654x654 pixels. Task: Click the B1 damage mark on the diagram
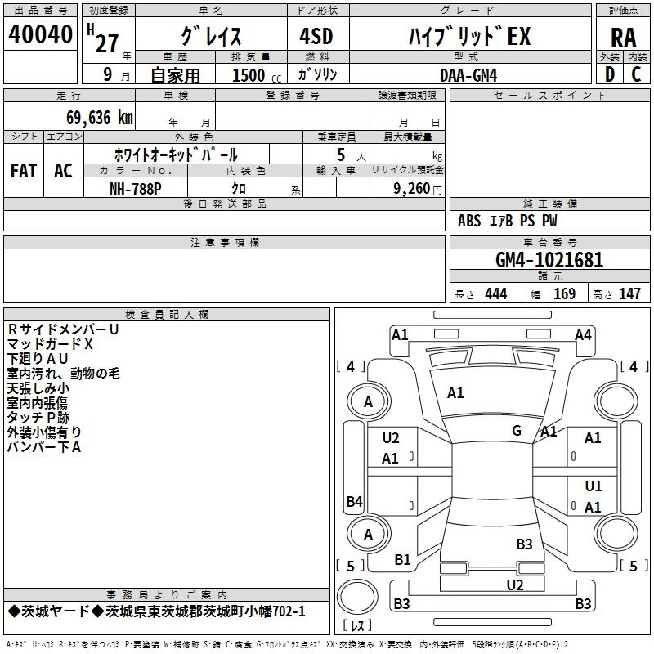coord(403,560)
